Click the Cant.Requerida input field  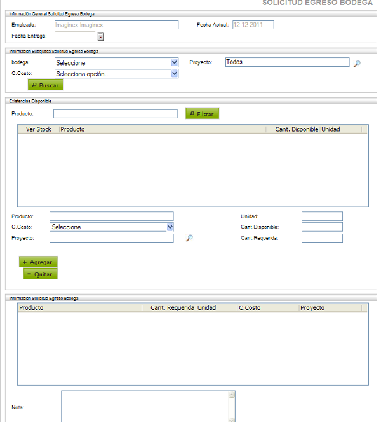[x=322, y=238]
